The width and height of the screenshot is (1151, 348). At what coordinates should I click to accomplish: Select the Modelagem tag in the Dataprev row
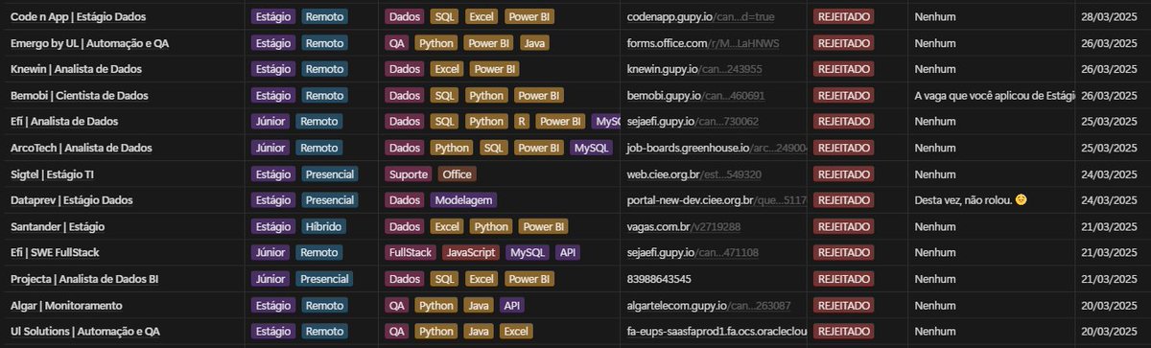click(463, 200)
